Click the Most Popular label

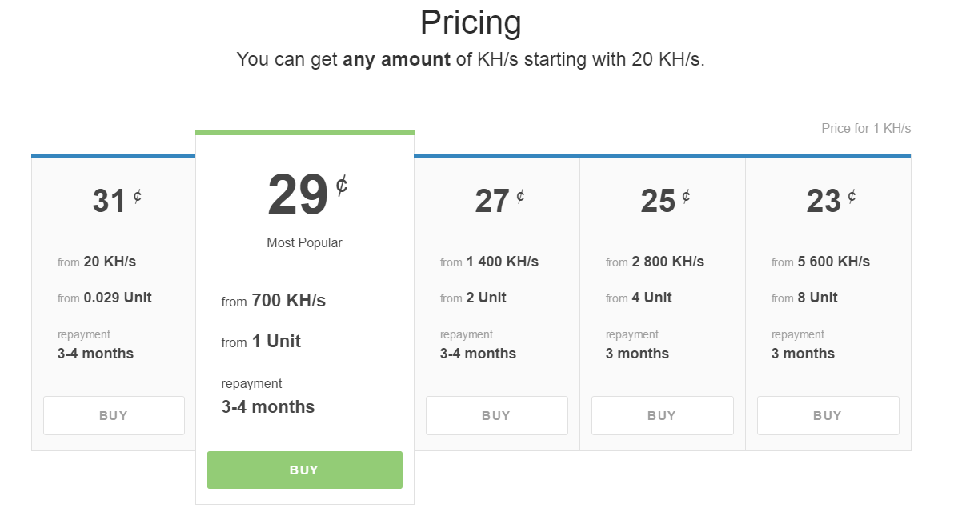click(304, 242)
